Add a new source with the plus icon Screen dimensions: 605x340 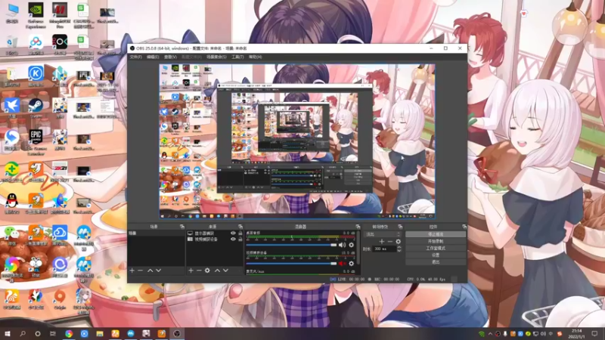click(x=191, y=270)
